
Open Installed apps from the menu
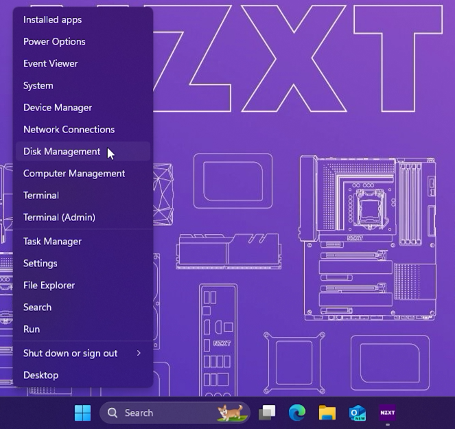coord(83,20)
